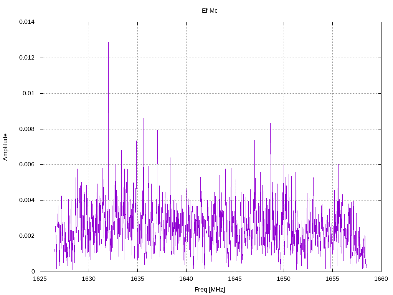Click the y-axis tick value 0.002

coord(27,236)
